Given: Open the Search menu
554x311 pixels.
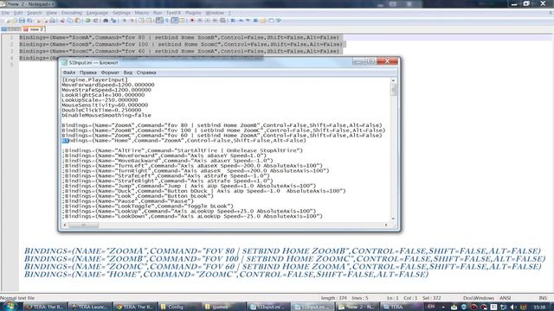Looking at the screenshot, I should [x=35, y=13].
